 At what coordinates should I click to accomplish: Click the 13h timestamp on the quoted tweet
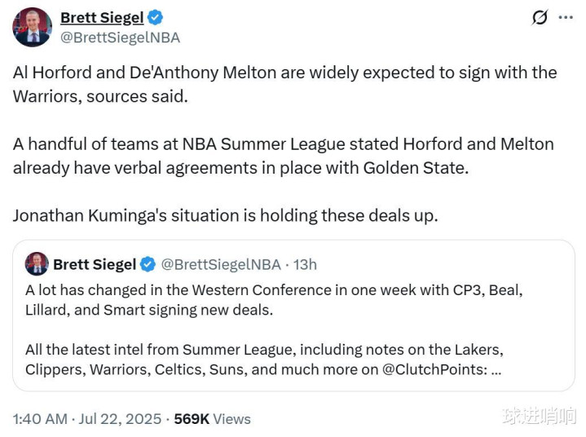click(305, 264)
